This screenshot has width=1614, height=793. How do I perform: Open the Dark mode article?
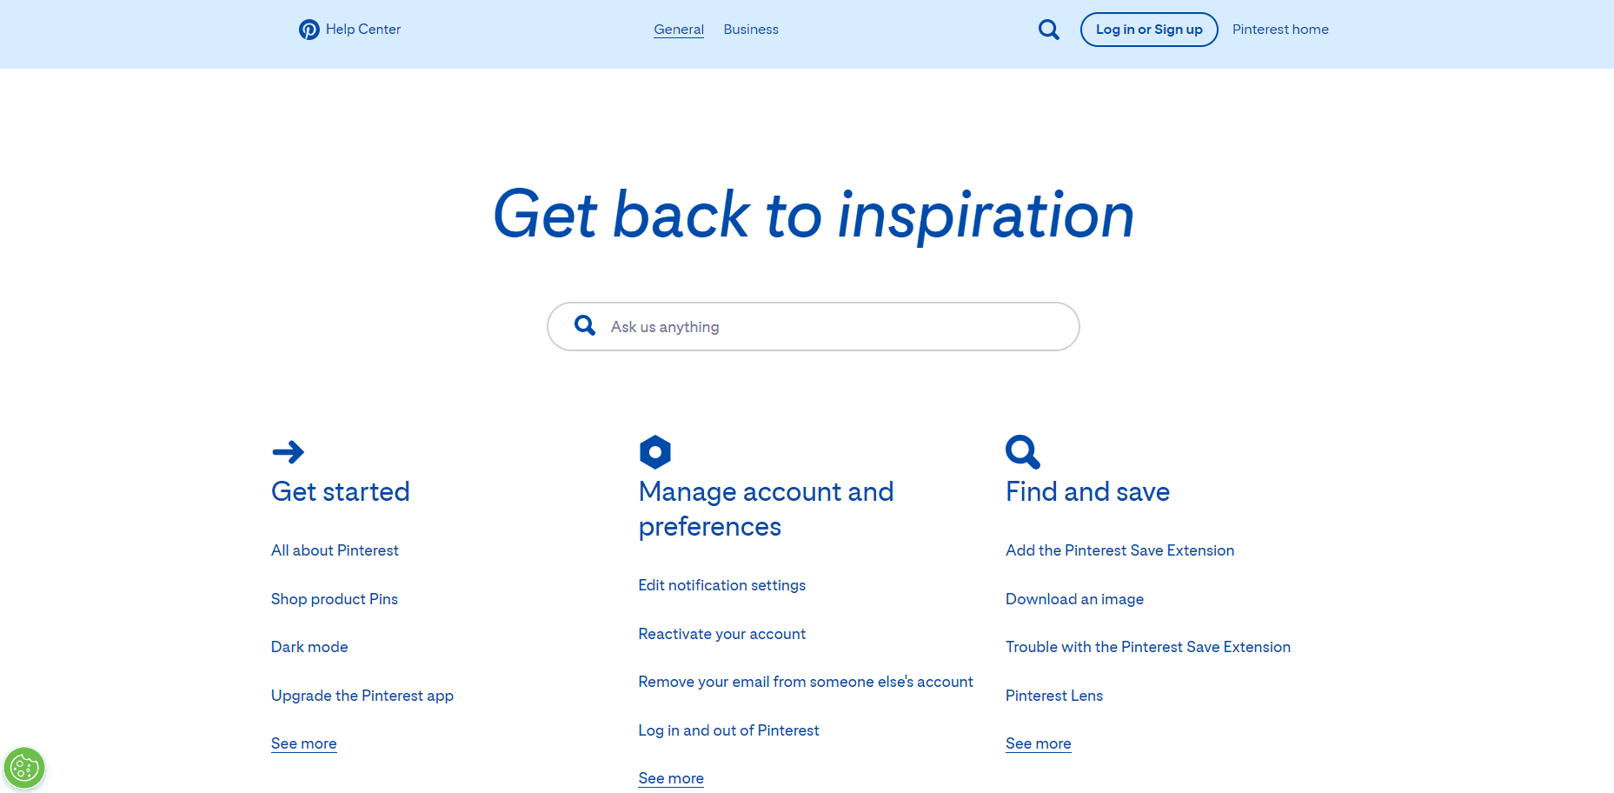coord(309,647)
